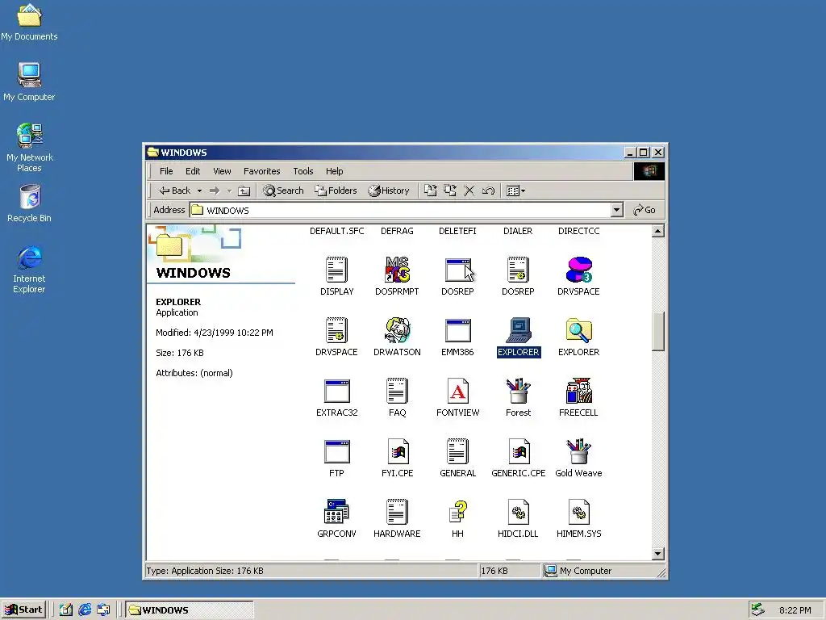826x620 pixels.
Task: Select the FONTVIEW icon
Action: [x=458, y=391]
